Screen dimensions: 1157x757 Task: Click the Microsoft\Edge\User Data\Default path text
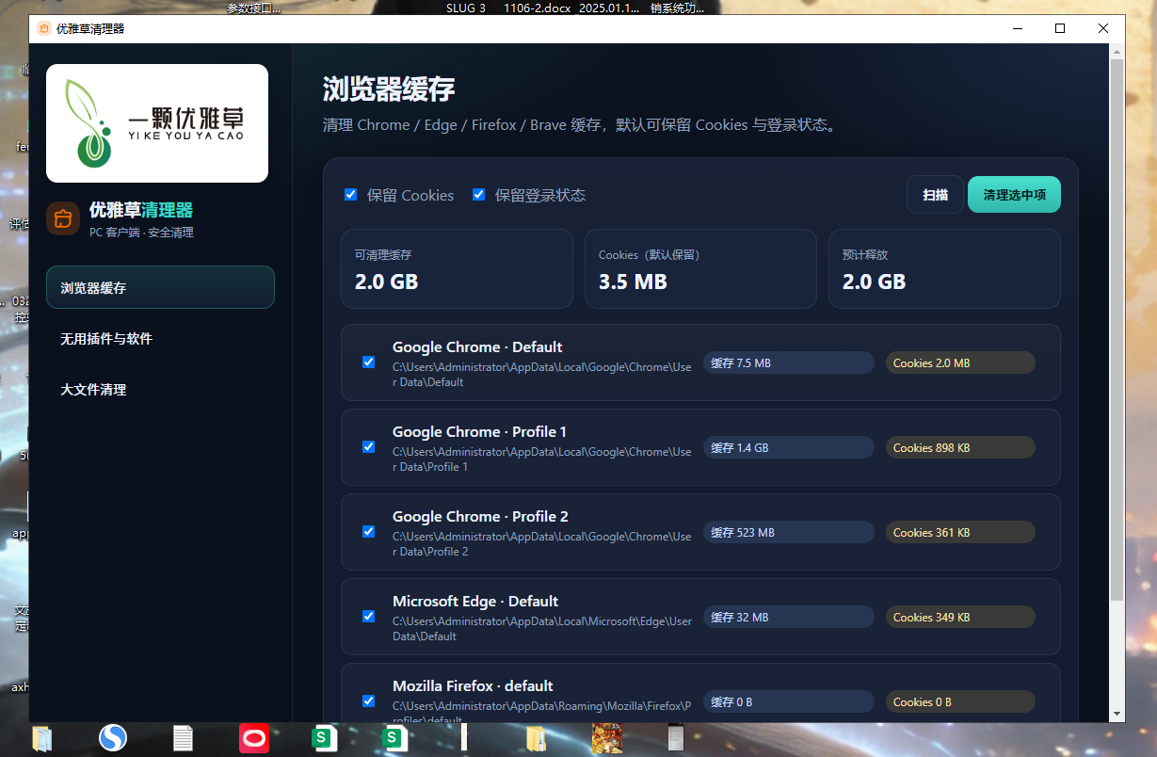tap(542, 629)
